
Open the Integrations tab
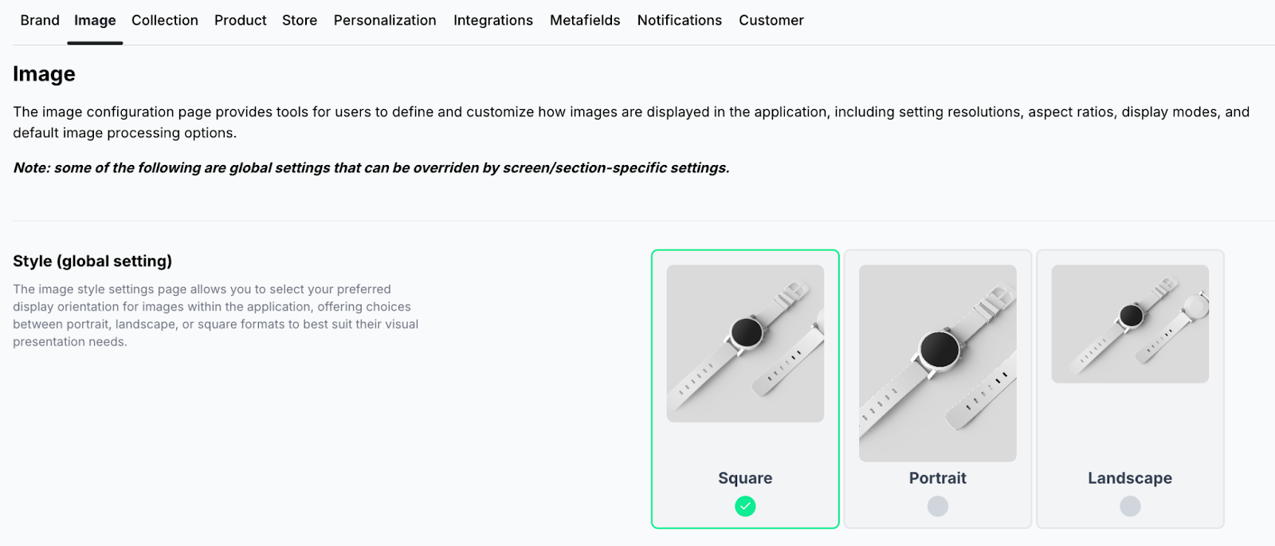493,21
